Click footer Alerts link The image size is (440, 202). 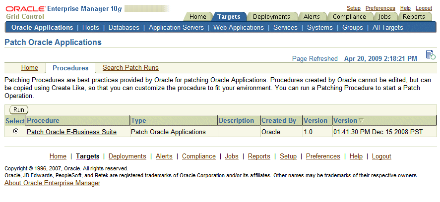164,156
